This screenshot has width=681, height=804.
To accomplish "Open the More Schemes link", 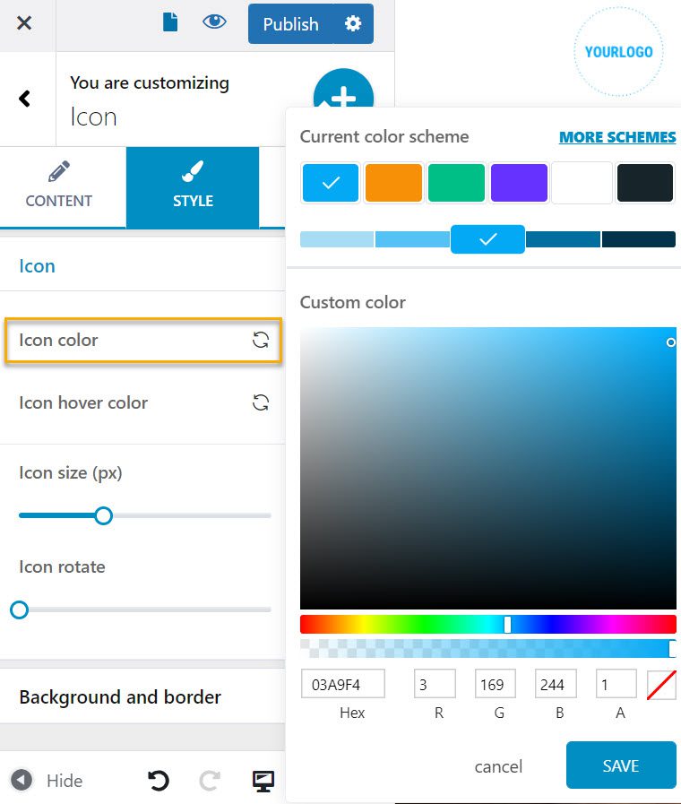I will click(x=616, y=137).
